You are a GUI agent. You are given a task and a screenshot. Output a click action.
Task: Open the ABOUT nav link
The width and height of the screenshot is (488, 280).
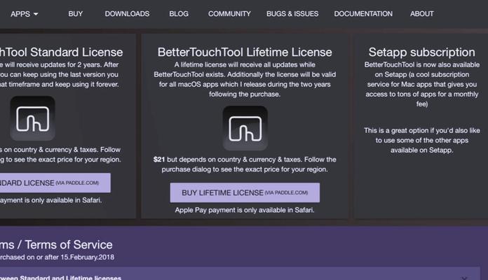(x=421, y=14)
